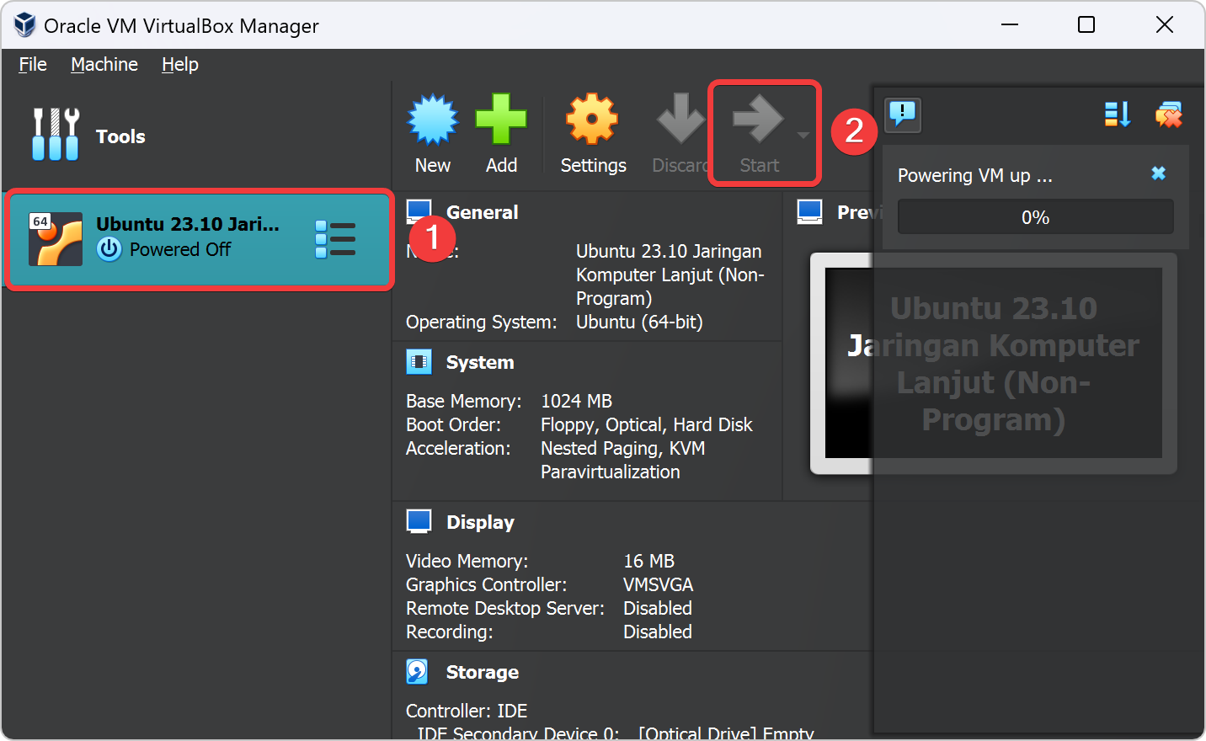Viewport: 1206px width, 741px height.
Task: Minimize the VirtualBox Manager window
Action: tap(1010, 24)
